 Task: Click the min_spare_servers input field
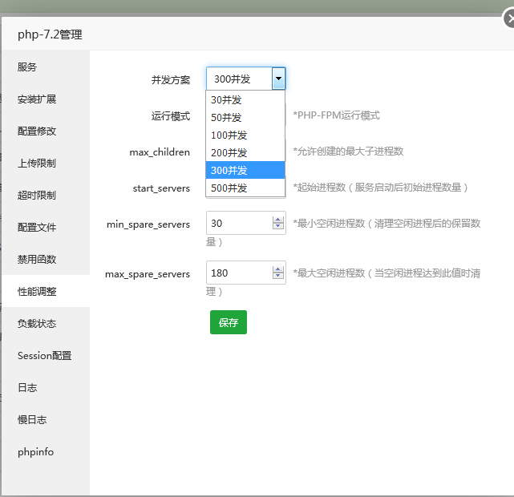tap(238, 223)
